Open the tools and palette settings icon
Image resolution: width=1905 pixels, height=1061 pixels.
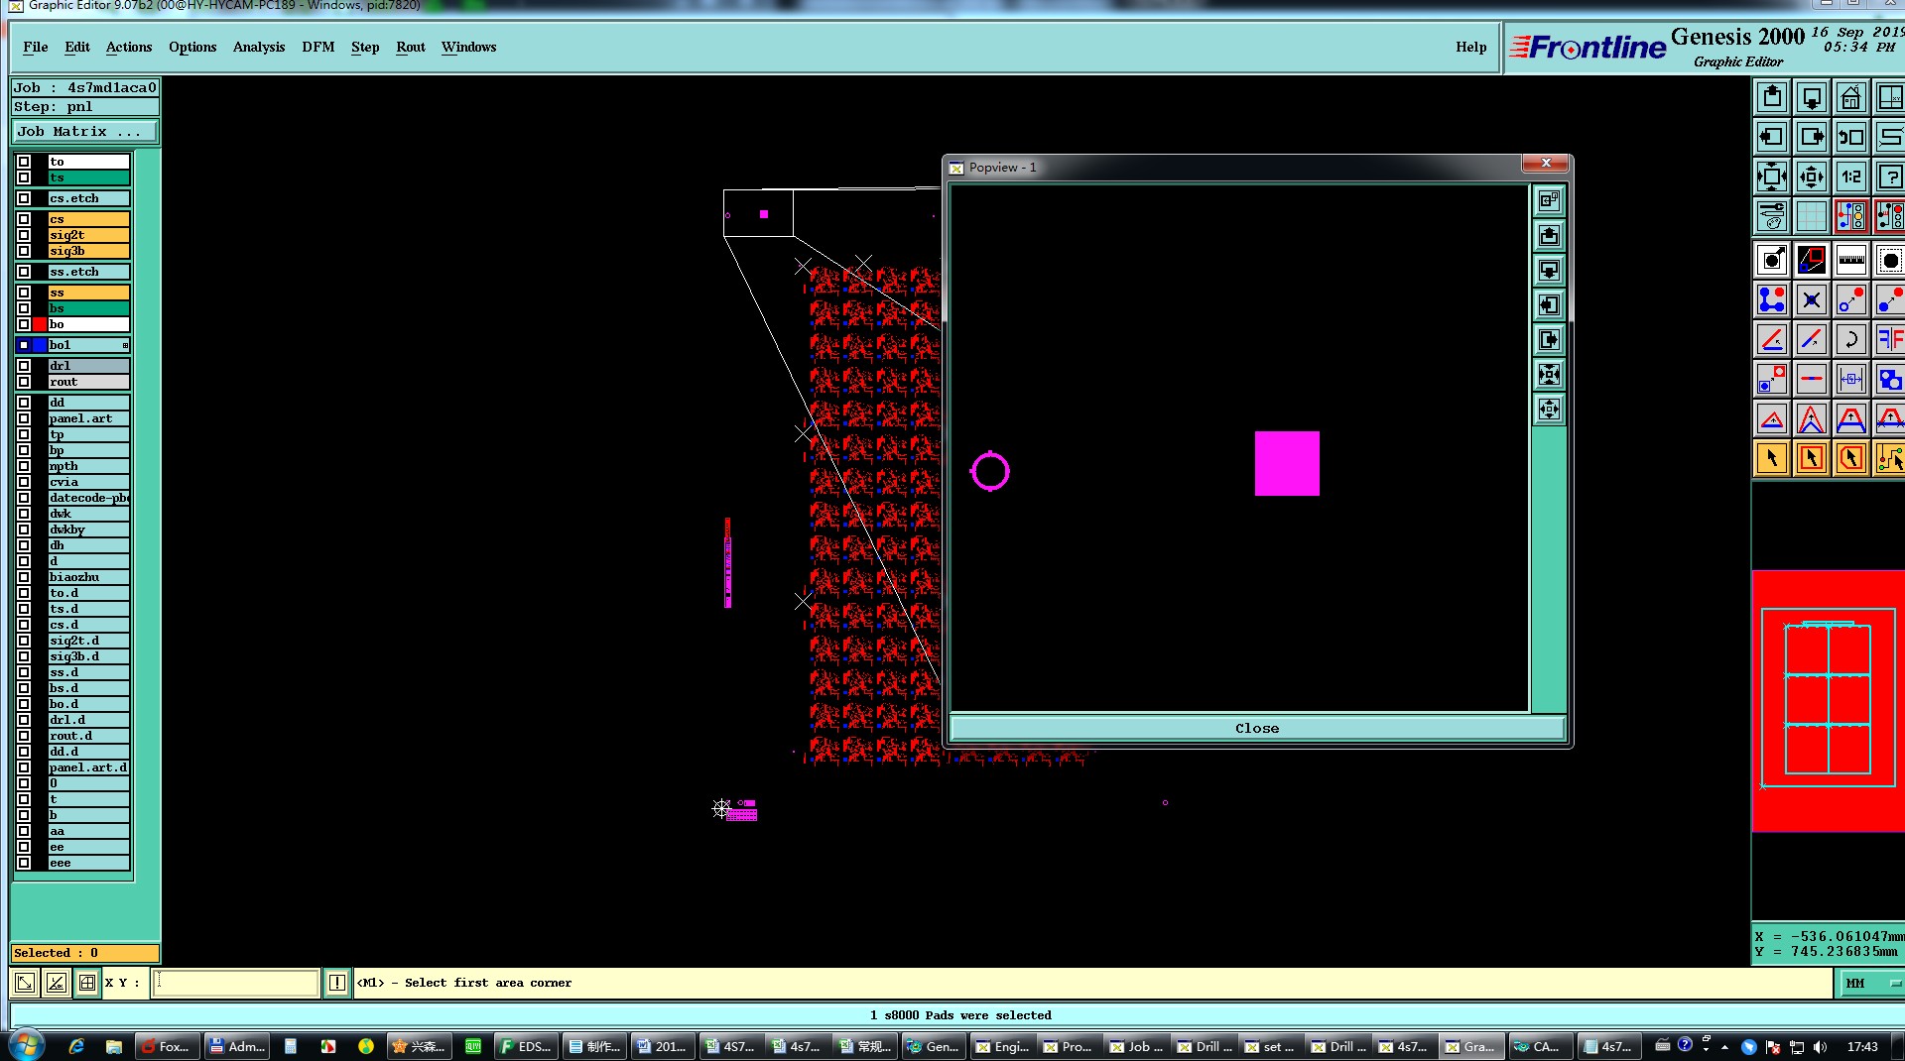pos(1772,216)
